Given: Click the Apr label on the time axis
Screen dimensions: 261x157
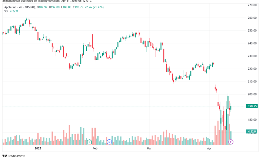Looking at the screenshot, I should tap(209, 148).
